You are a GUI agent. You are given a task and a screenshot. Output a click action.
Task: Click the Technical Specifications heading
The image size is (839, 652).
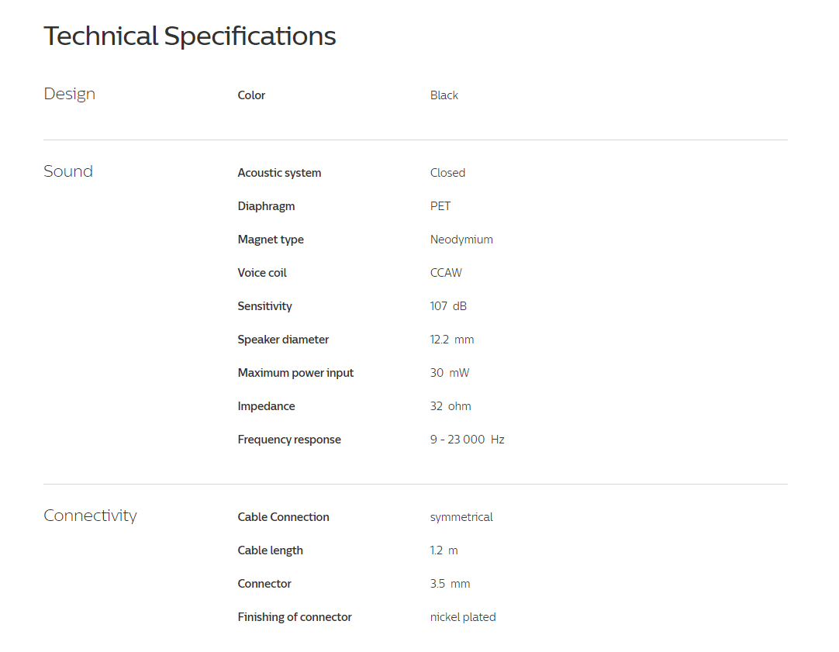189,36
